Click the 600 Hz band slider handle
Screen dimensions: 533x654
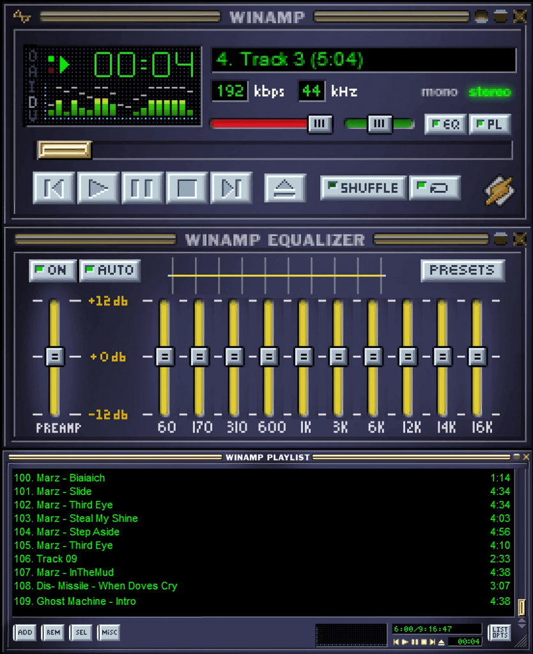269,356
